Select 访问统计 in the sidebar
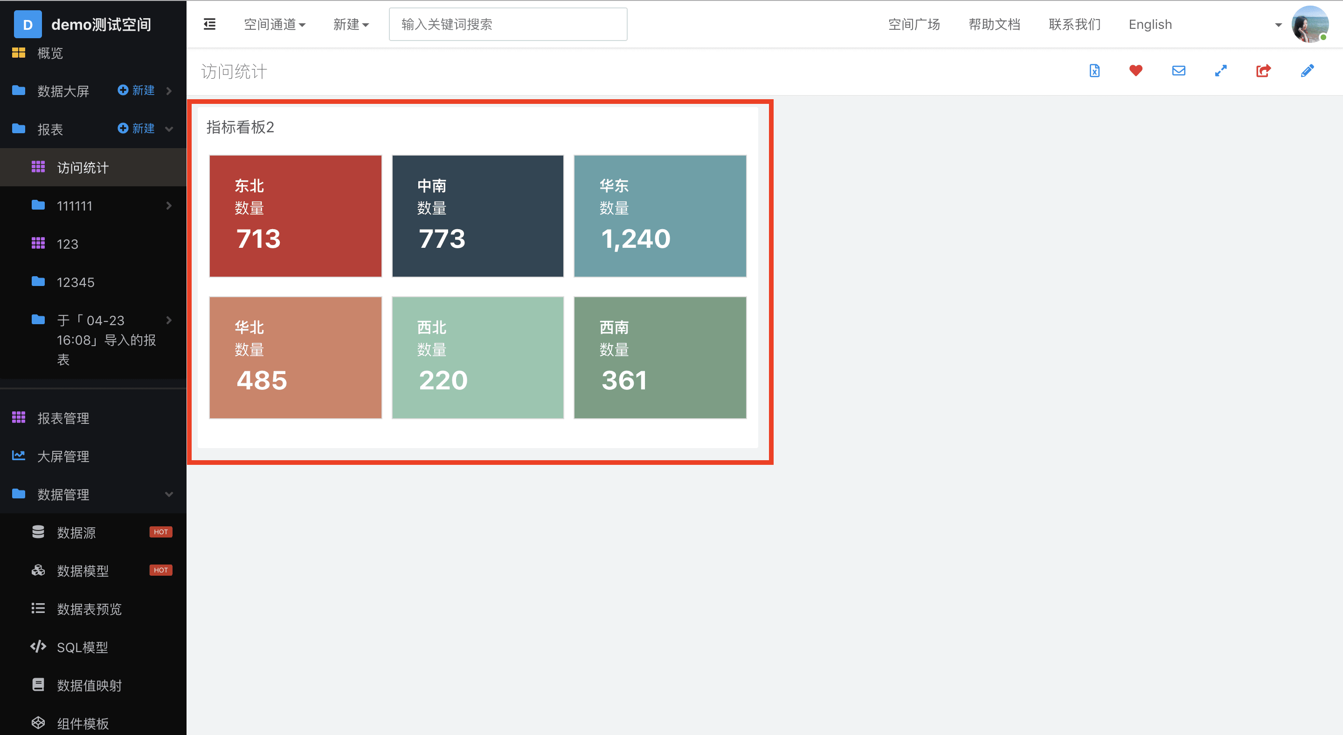1343x735 pixels. (x=93, y=168)
